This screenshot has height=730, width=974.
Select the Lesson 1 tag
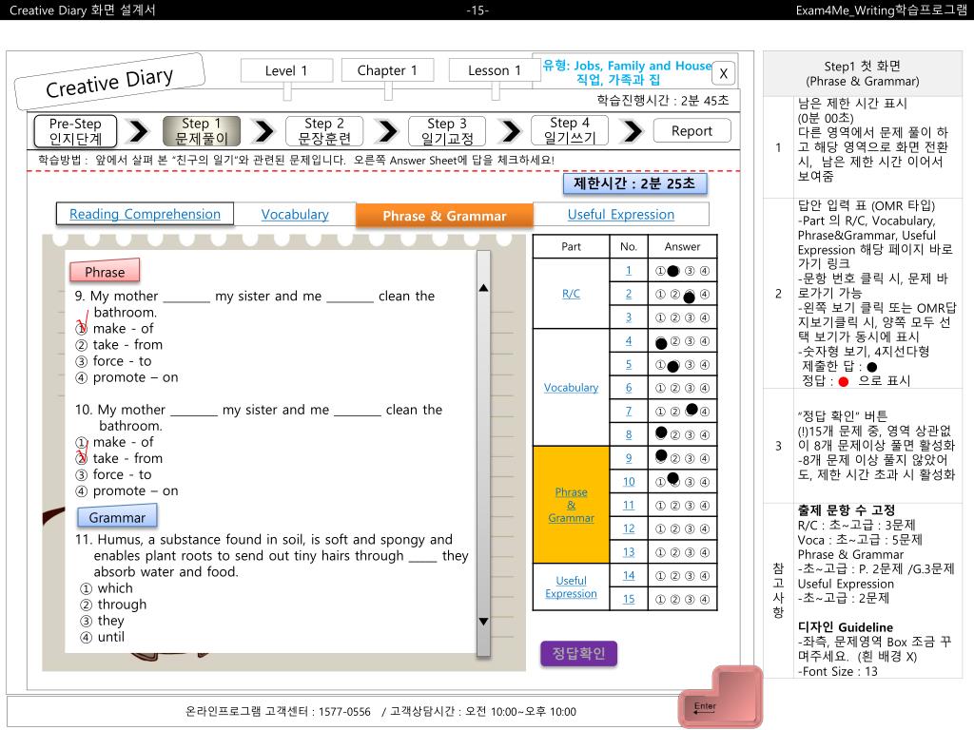tap(495, 70)
